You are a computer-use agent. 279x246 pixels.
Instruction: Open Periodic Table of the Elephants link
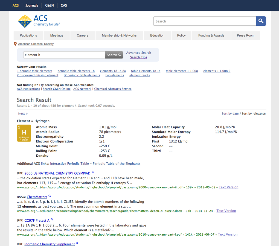(x=117, y=163)
